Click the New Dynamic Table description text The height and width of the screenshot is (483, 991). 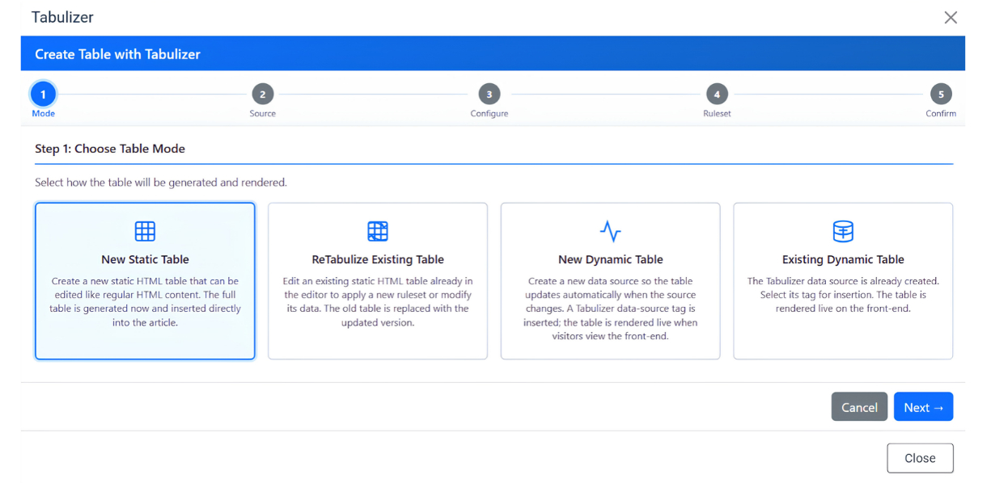(x=611, y=309)
